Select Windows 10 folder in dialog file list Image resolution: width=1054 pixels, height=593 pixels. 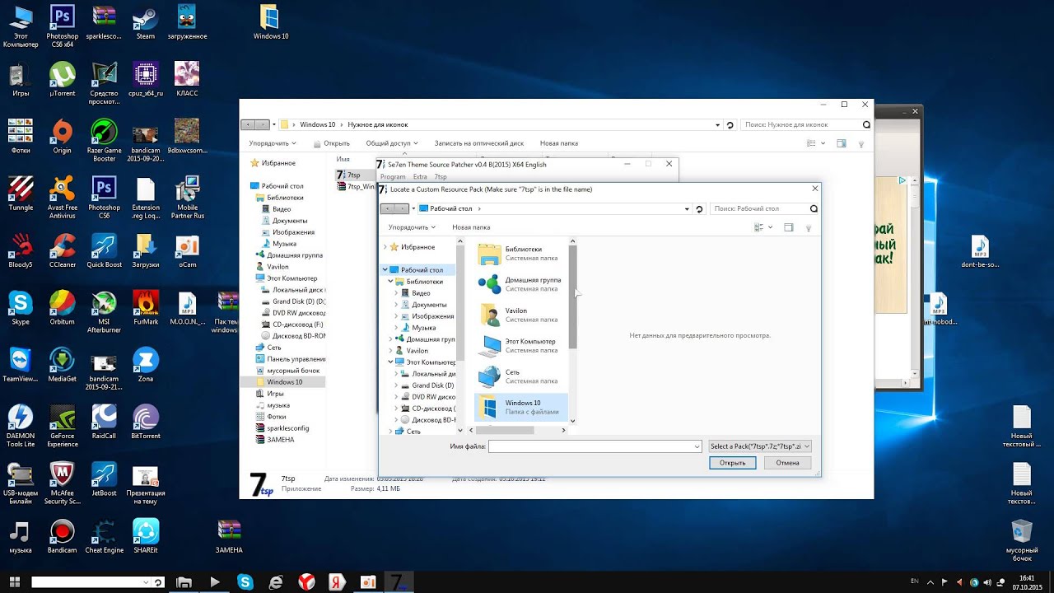coord(521,407)
